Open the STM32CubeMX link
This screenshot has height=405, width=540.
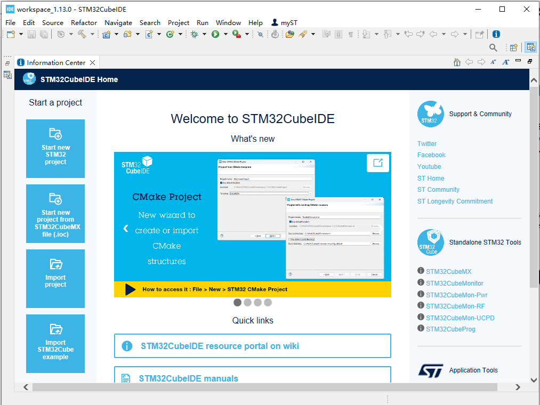448,271
